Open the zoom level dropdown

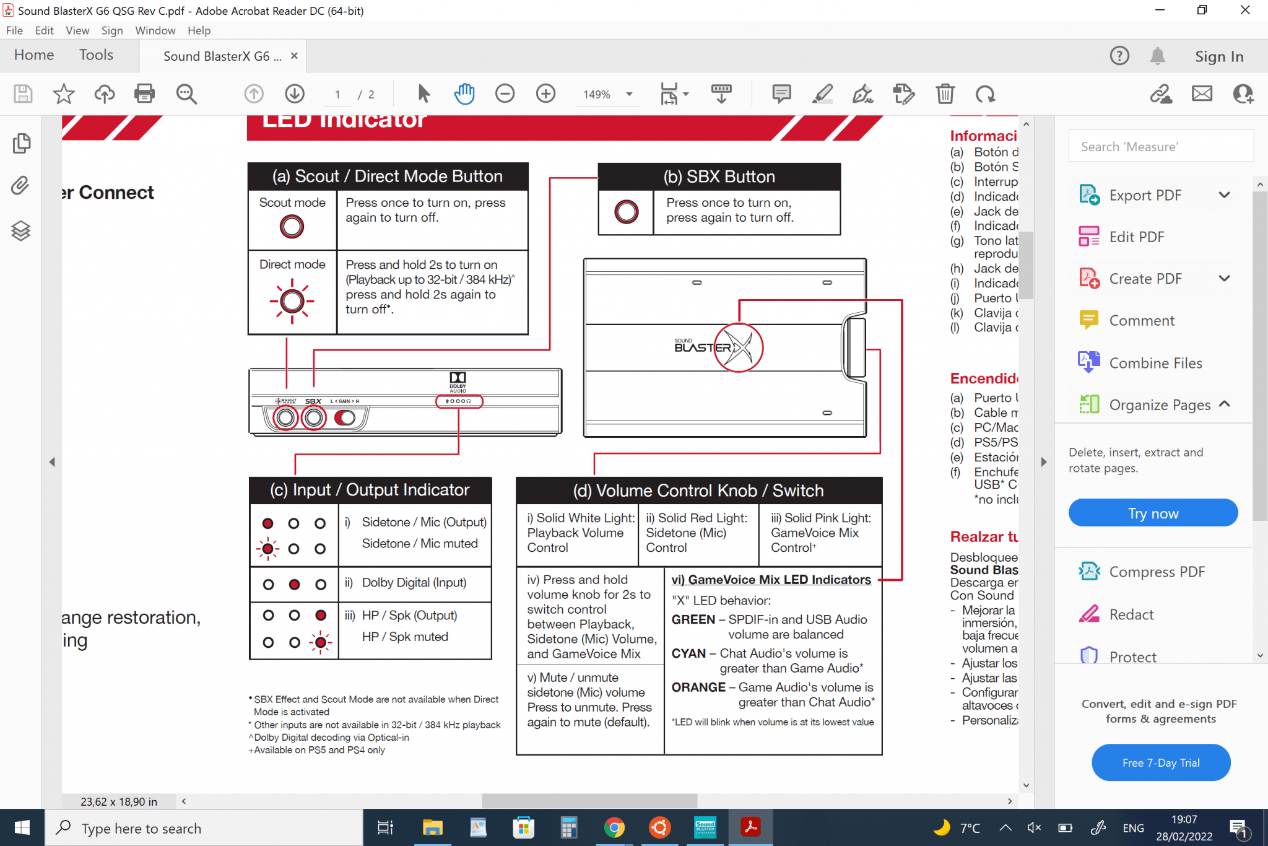click(629, 94)
